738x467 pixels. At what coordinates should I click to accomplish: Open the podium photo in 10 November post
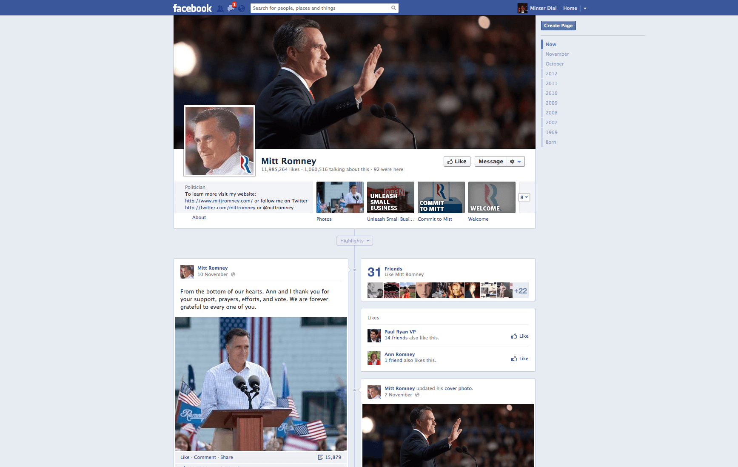[261, 384]
